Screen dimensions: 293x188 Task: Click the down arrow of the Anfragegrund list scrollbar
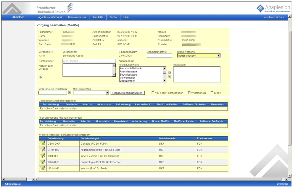click(165, 81)
